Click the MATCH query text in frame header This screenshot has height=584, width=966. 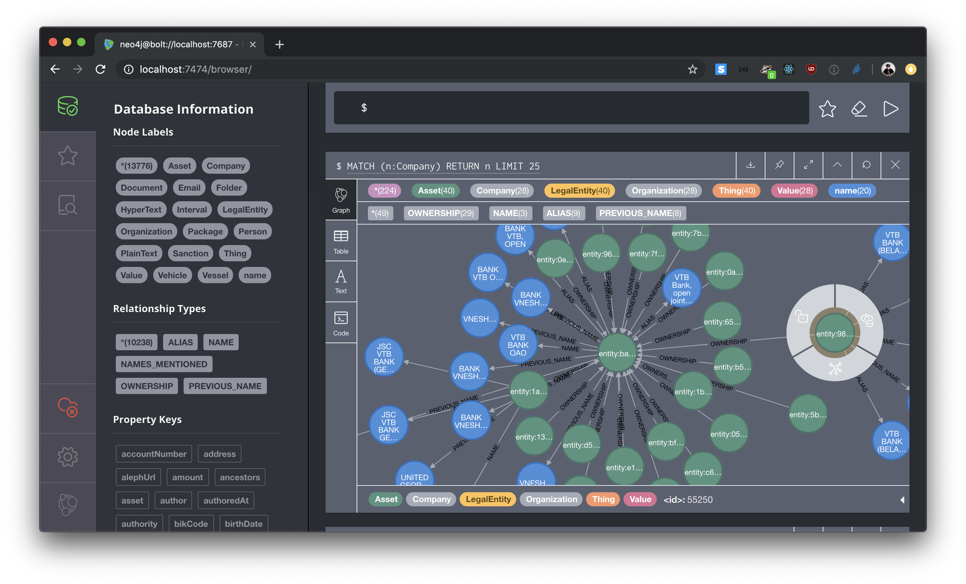coord(443,166)
